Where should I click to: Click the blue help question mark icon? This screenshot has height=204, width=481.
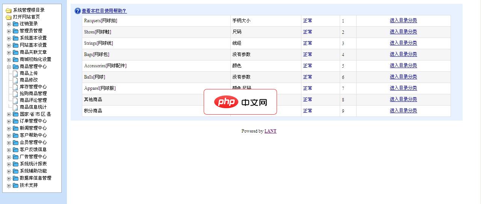[78, 11]
